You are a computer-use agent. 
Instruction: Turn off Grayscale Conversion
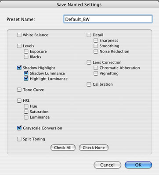tap(19, 128)
